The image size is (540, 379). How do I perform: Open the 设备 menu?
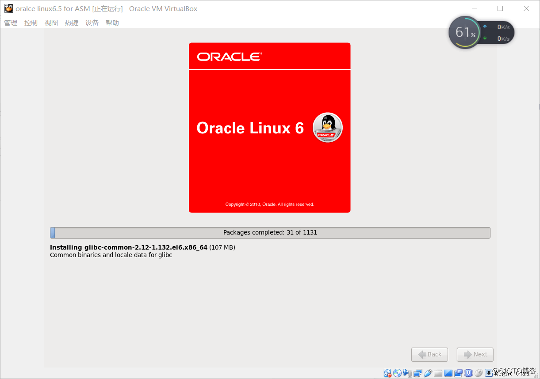point(92,23)
